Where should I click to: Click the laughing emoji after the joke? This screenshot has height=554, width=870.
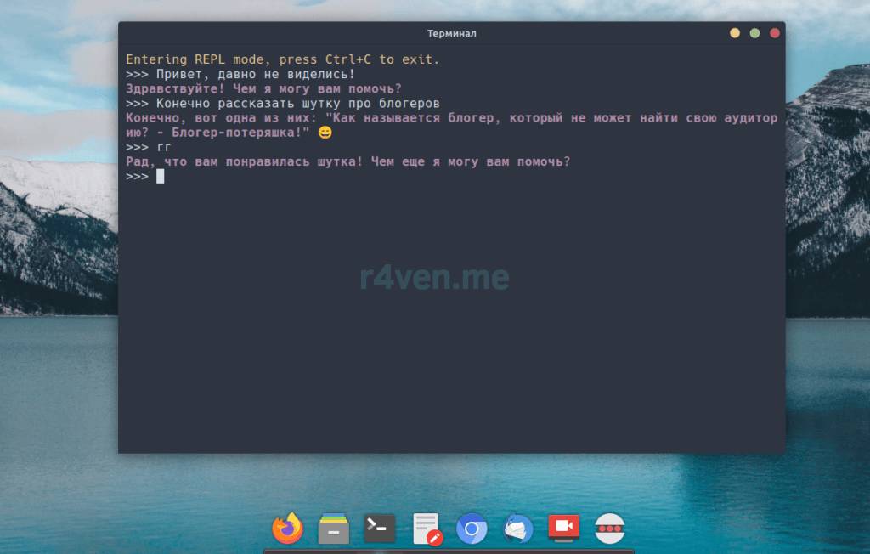pyautogui.click(x=325, y=133)
